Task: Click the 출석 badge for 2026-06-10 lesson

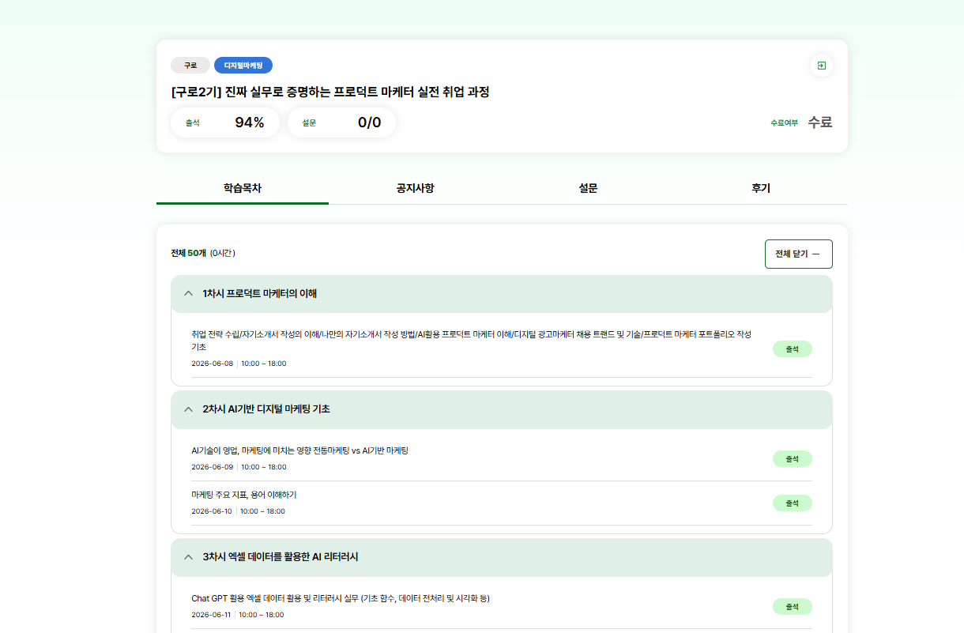Action: pyautogui.click(x=792, y=503)
